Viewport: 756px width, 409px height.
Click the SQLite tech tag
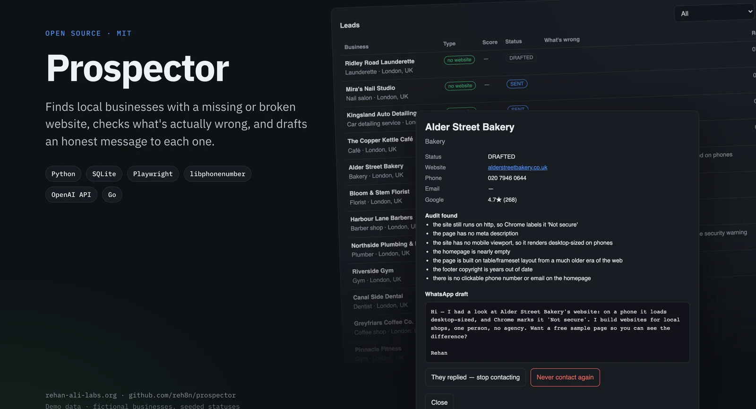[x=104, y=174]
